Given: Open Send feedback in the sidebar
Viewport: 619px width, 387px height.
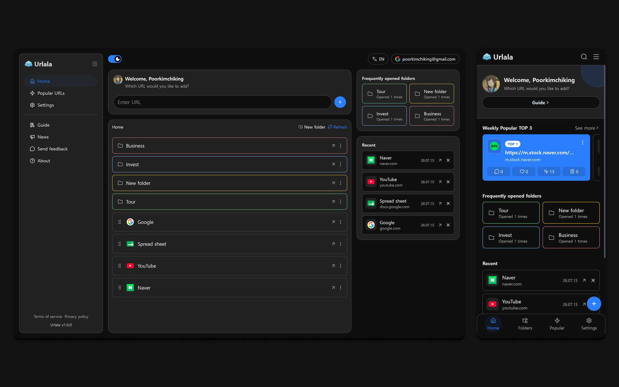Looking at the screenshot, I should pyautogui.click(x=61, y=149).
